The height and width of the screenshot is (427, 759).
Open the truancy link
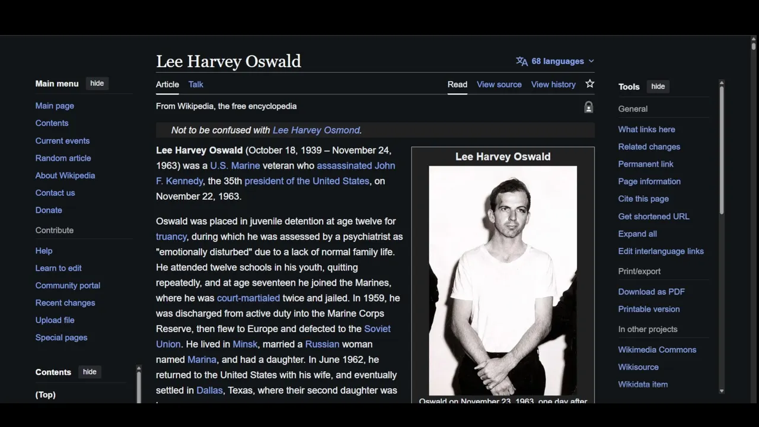point(171,237)
